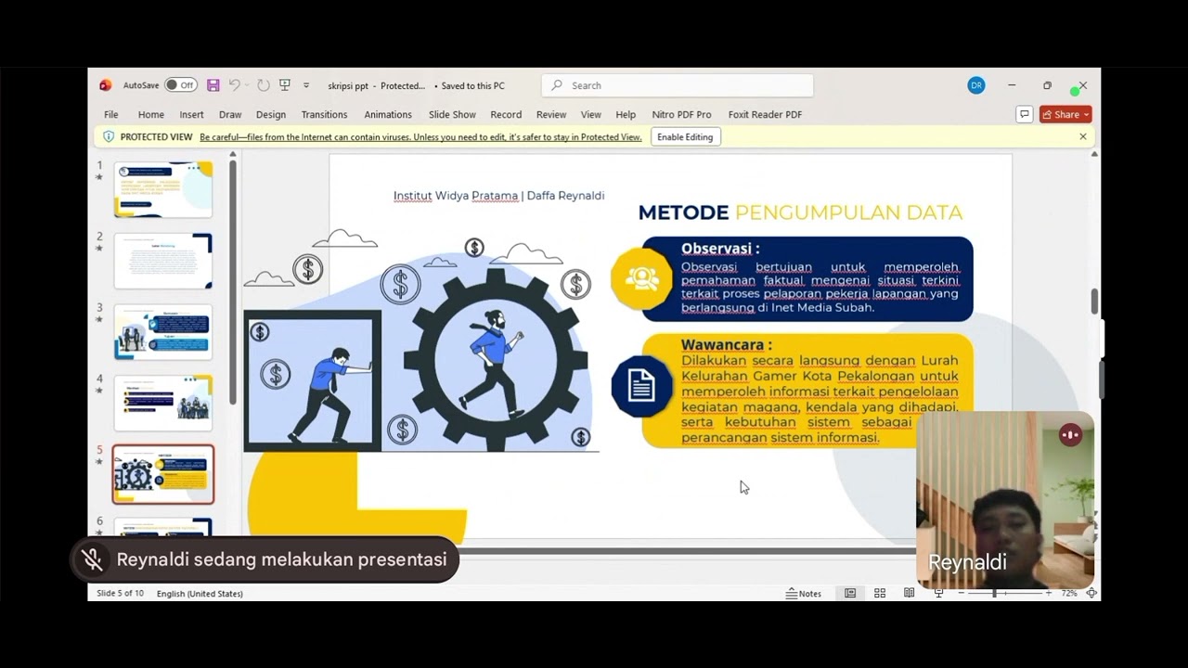1188x668 pixels.
Task: Start Slide Show icon in status bar
Action: [938, 593]
